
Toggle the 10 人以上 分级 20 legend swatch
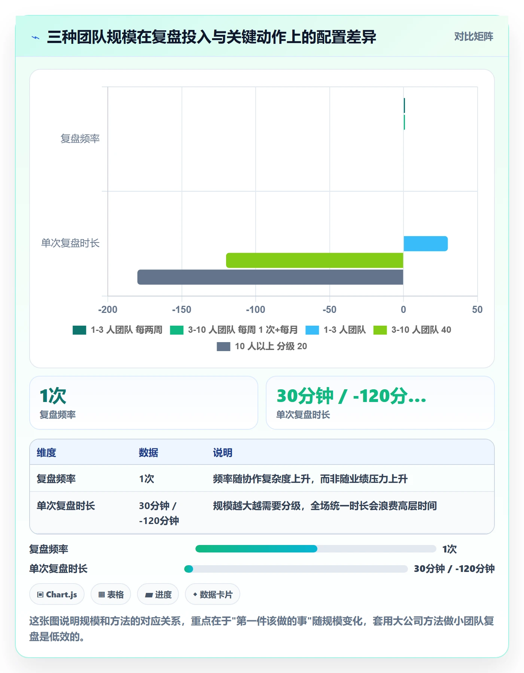(223, 347)
